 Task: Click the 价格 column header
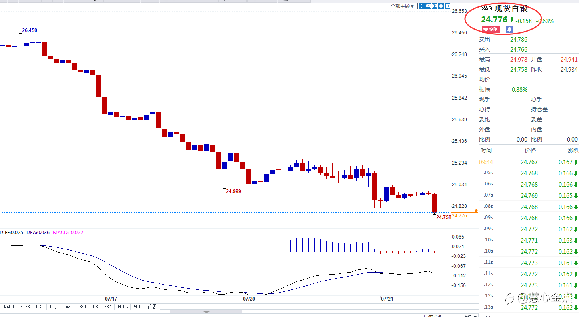pos(530,150)
